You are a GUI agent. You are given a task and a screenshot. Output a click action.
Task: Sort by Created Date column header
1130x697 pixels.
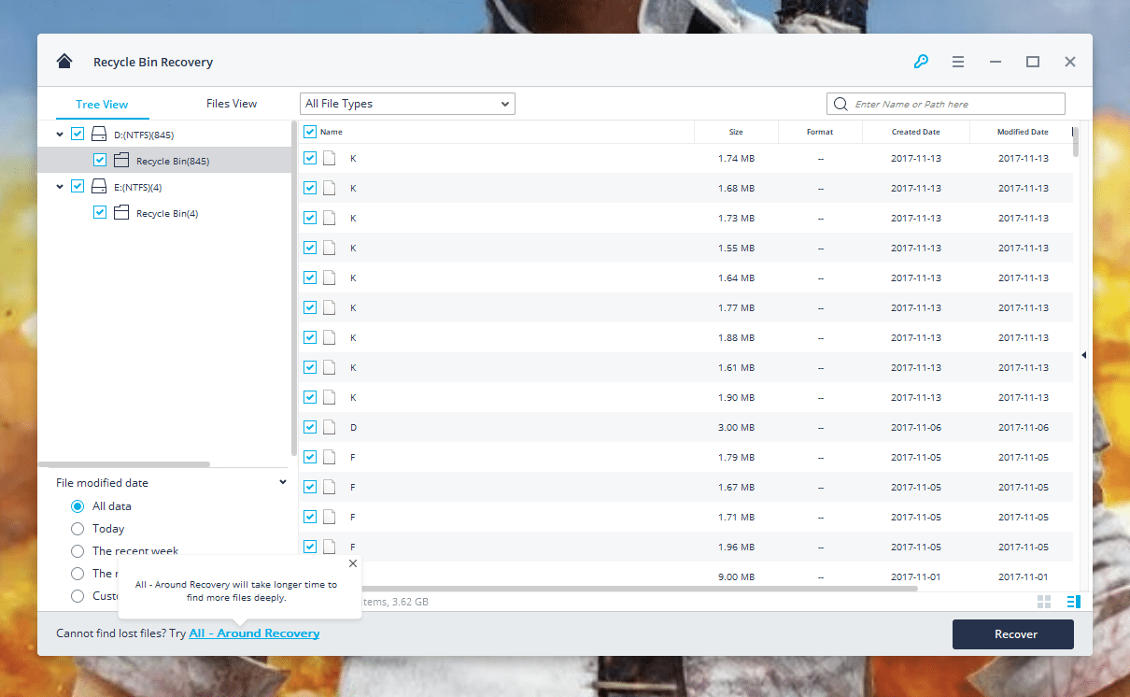[915, 132]
